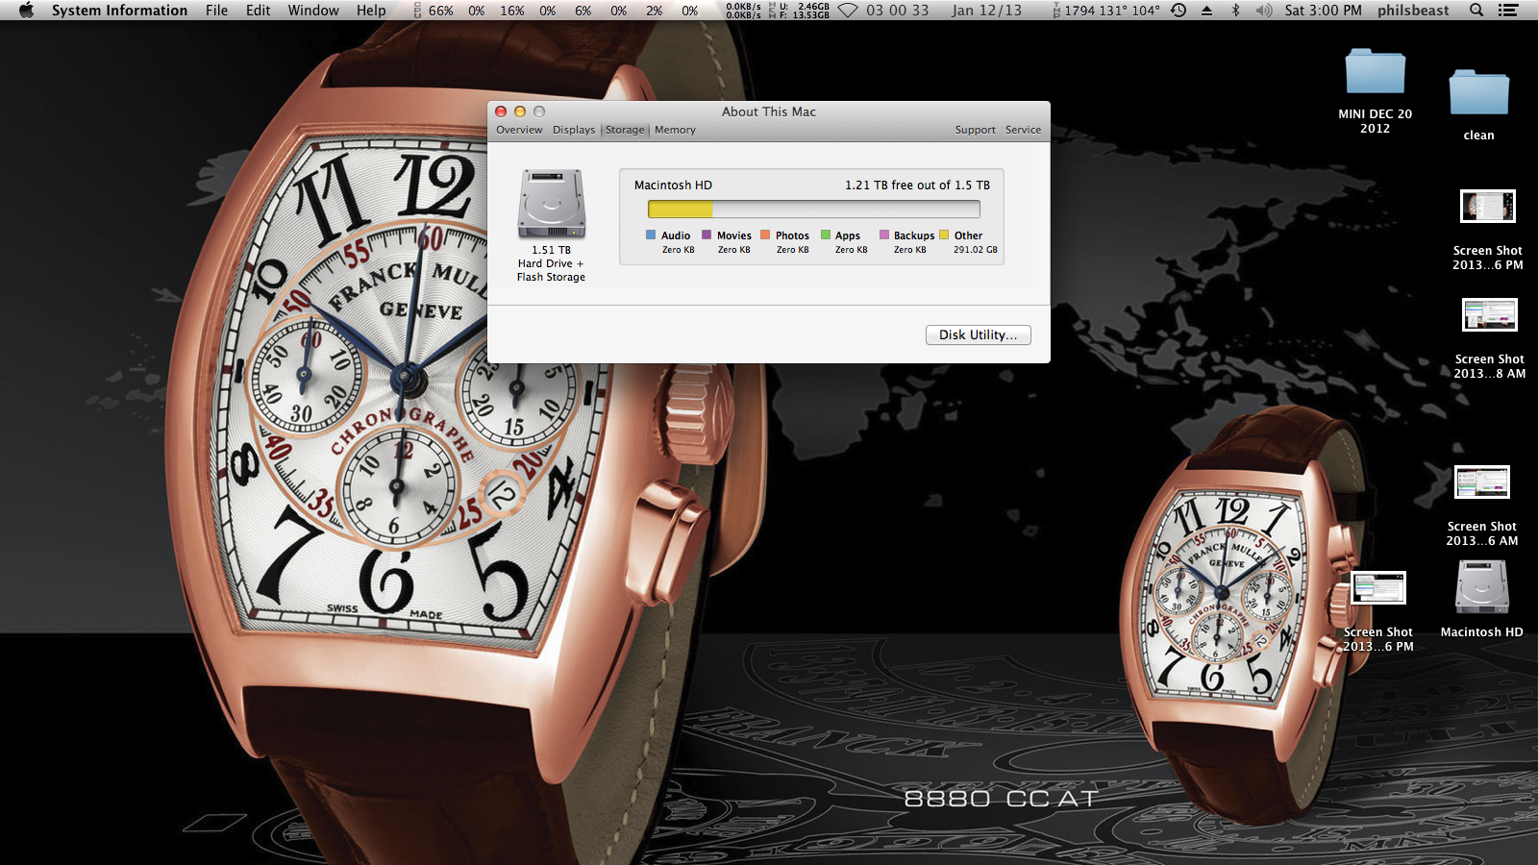Image resolution: width=1538 pixels, height=865 pixels.
Task: Select the Screen Shot beside the Macintosh HD icon
Action: click(x=1378, y=611)
